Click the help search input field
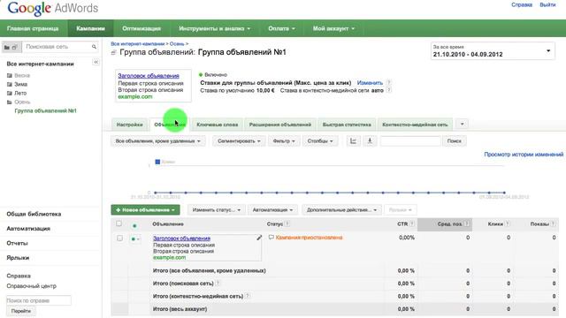Viewport: 566px width, 318px height. [39, 300]
